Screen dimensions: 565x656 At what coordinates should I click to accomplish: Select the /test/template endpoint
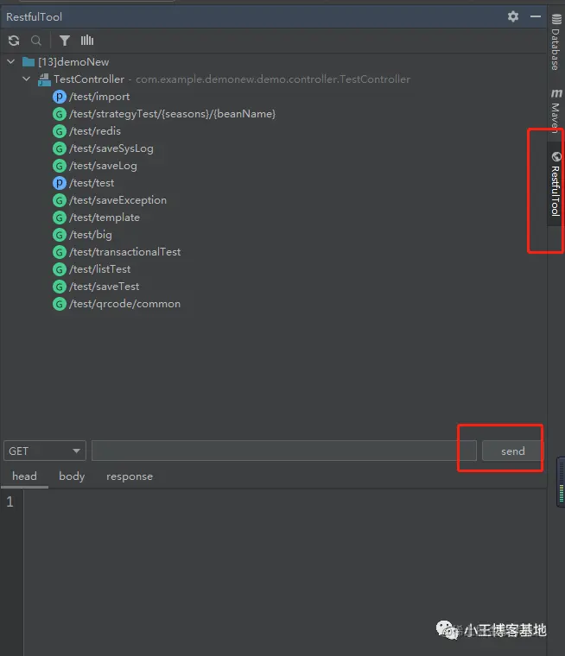click(x=105, y=218)
